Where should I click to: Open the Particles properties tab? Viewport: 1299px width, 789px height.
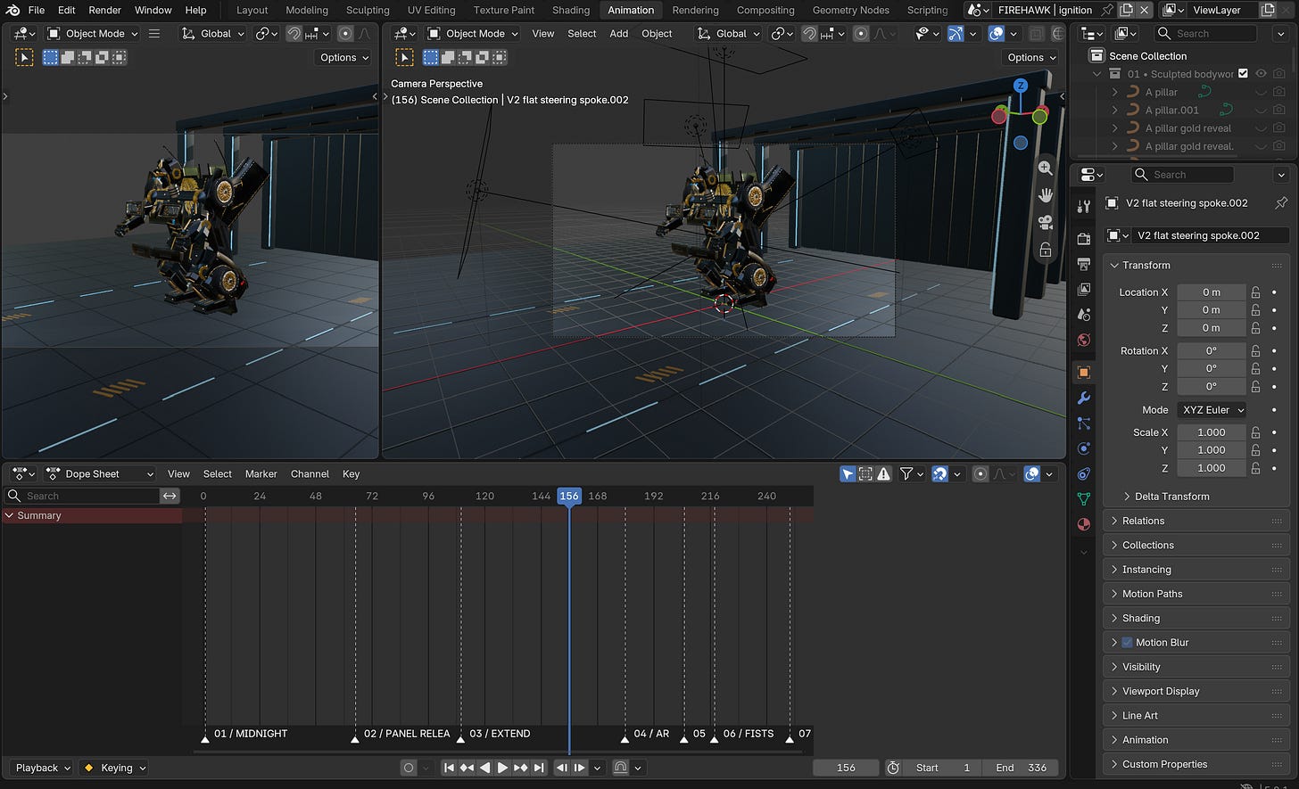pos(1084,423)
